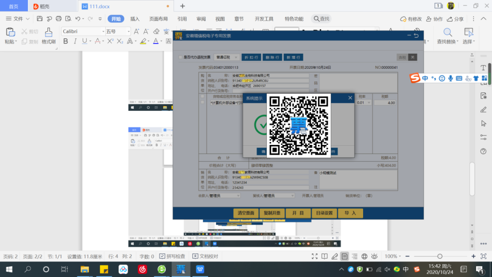492x277 pixels.
Task: Open the 审阅 ribbon tab
Action: point(201,19)
